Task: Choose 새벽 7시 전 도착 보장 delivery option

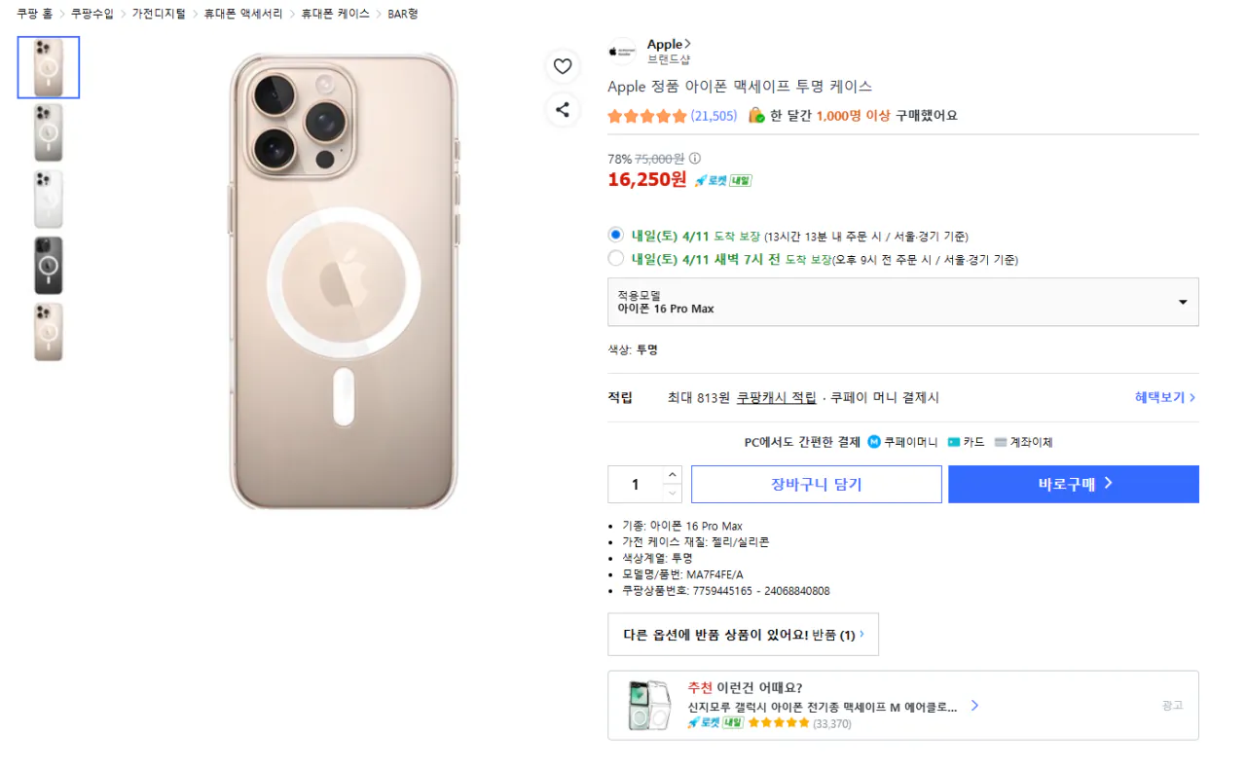Action: point(614,259)
